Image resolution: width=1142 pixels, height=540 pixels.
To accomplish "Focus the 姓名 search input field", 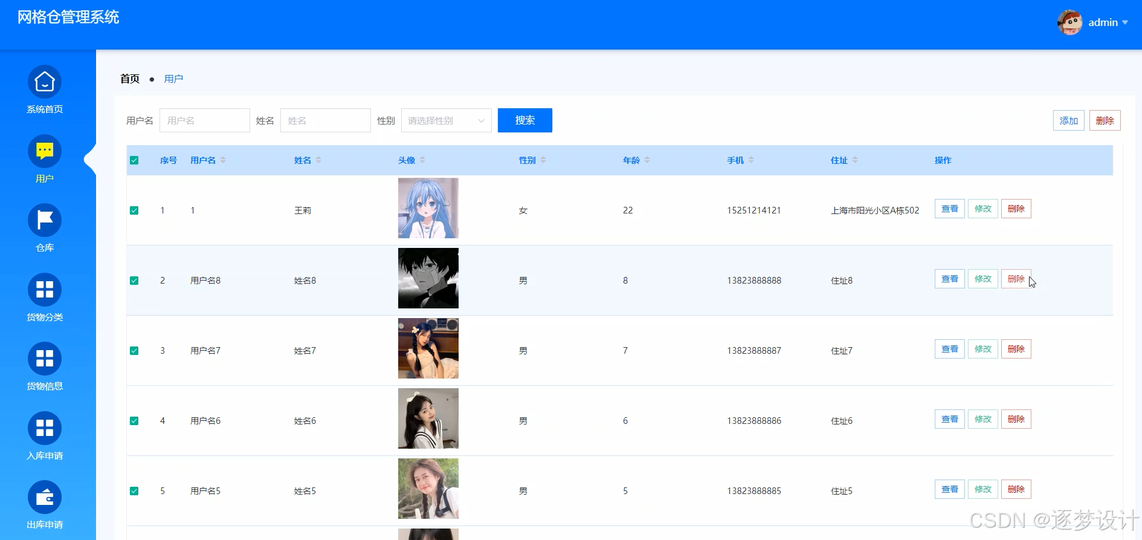I will [x=326, y=120].
